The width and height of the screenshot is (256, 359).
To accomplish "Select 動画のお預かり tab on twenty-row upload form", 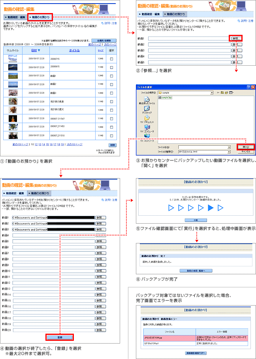I will click(x=40, y=193).
